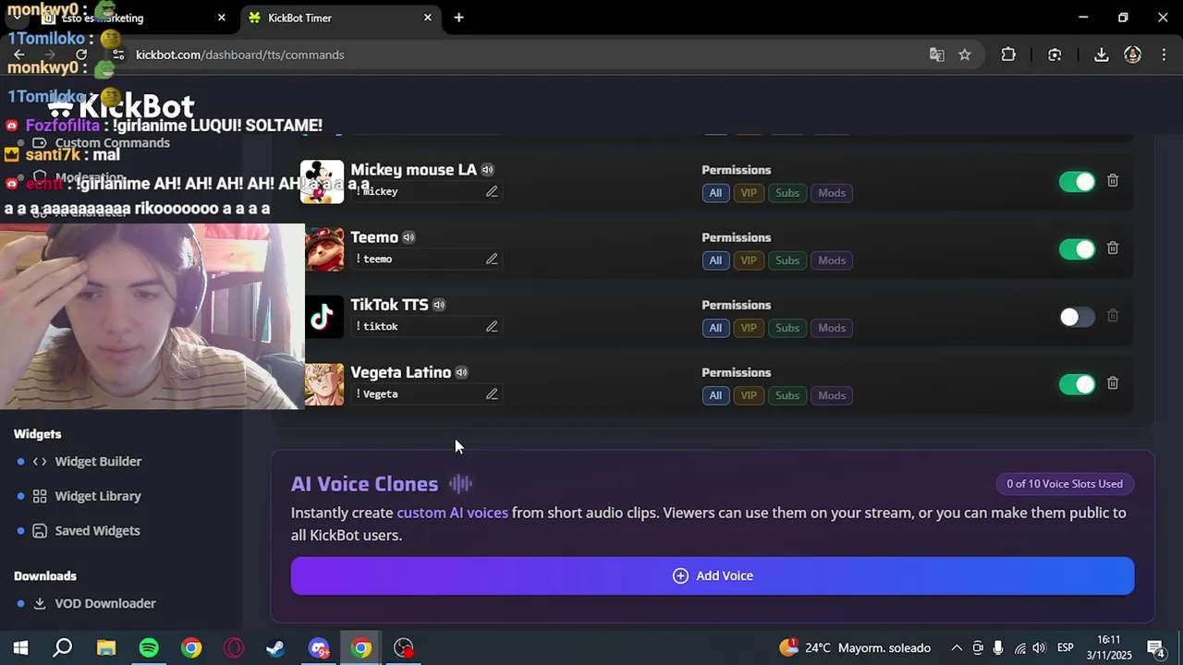This screenshot has height=665, width=1183.
Task: Select Mods permission for Mickey mouse LA
Action: (832, 193)
